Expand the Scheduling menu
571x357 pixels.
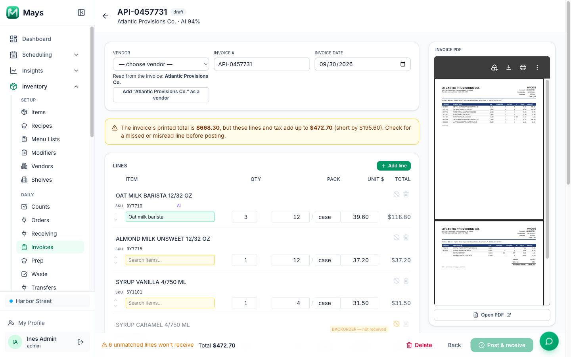pyautogui.click(x=44, y=55)
